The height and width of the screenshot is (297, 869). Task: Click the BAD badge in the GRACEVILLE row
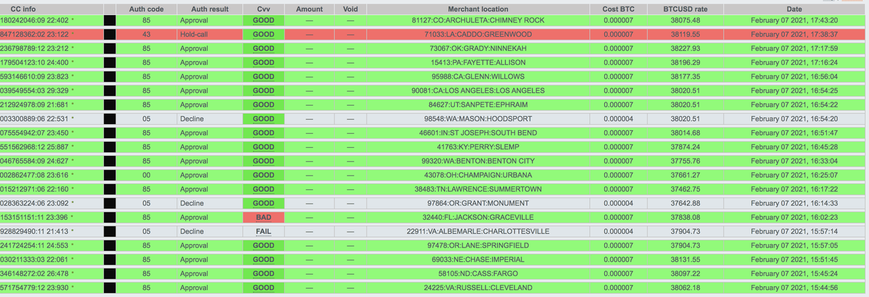coord(263,217)
